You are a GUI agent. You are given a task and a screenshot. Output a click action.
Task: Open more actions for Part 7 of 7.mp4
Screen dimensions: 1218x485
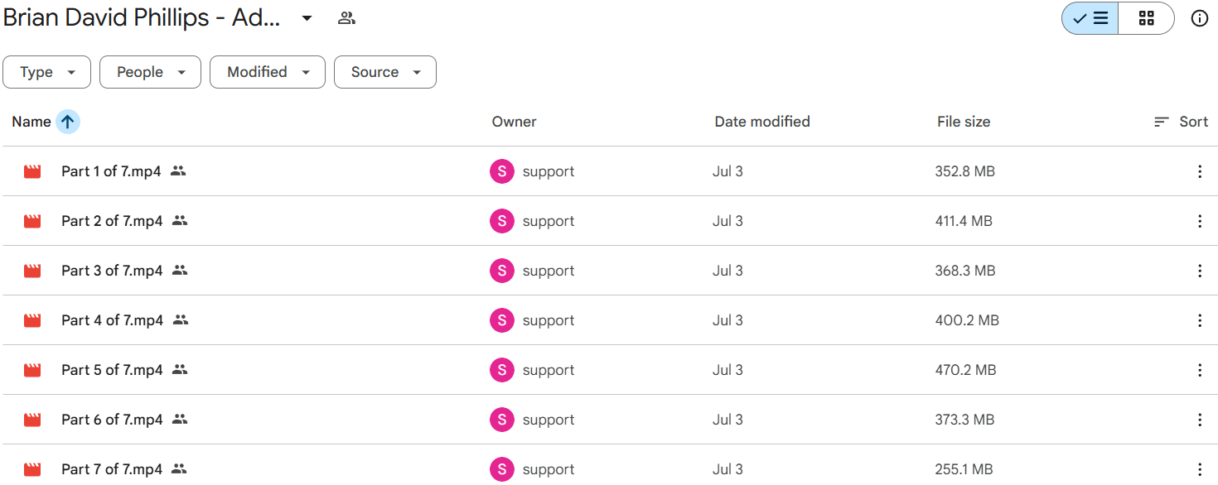[1199, 469]
